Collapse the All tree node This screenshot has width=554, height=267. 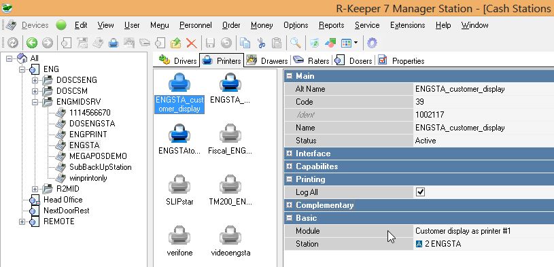[9, 58]
